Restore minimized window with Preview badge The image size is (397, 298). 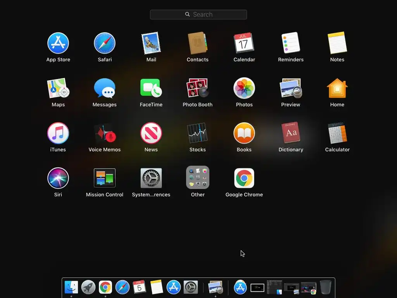292,288
